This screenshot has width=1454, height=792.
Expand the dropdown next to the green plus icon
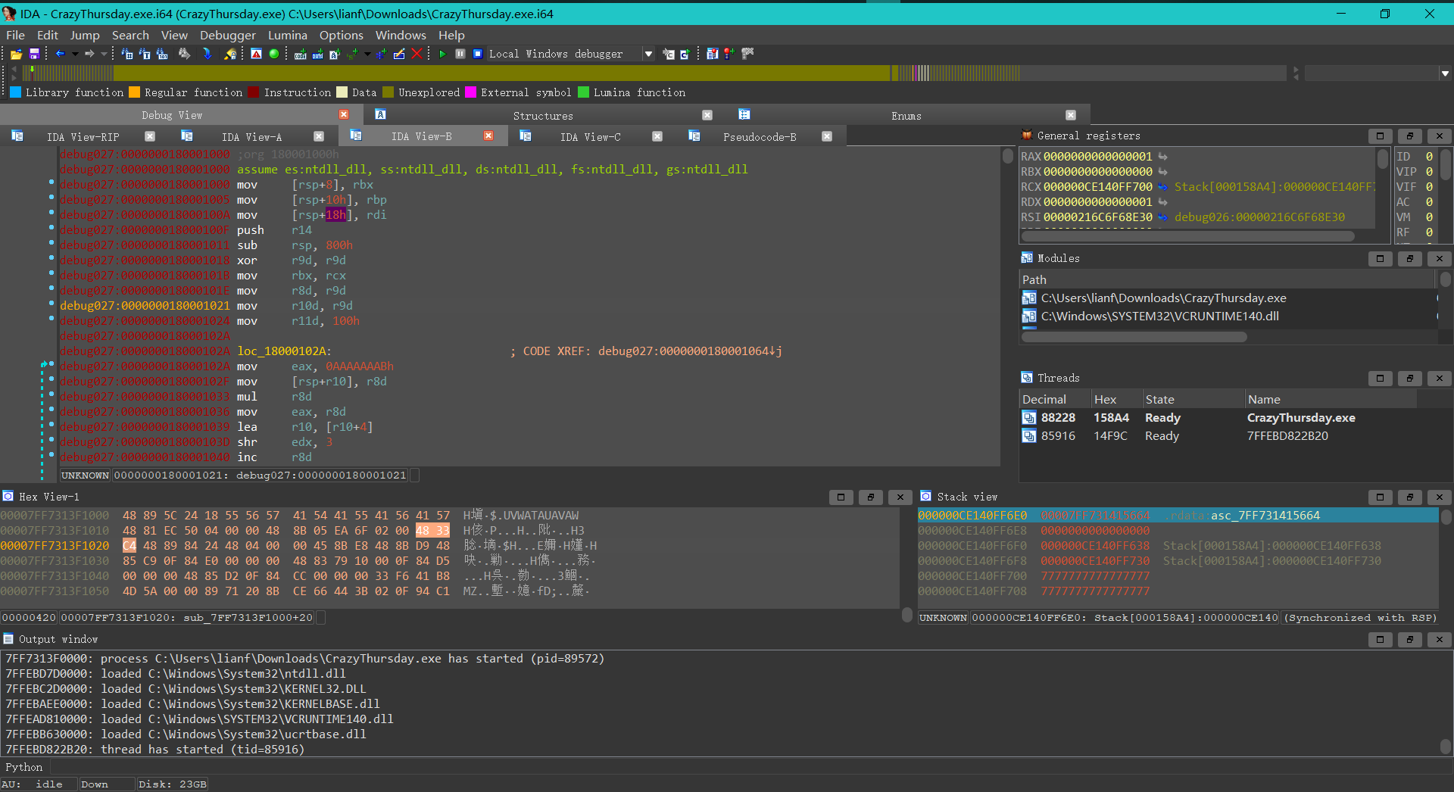(367, 54)
